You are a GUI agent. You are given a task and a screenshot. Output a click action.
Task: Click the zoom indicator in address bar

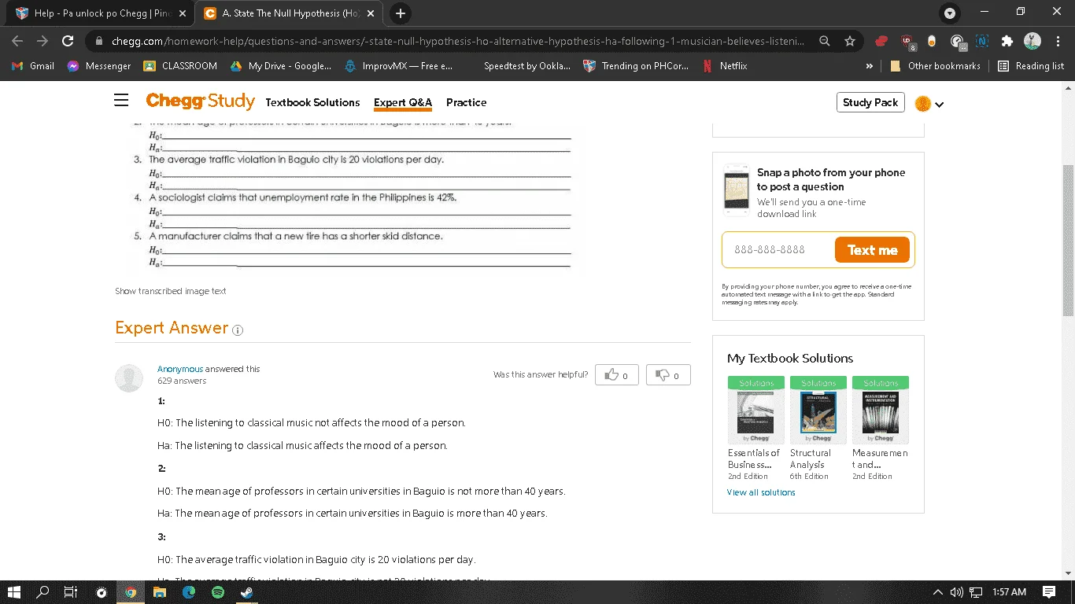coord(824,41)
